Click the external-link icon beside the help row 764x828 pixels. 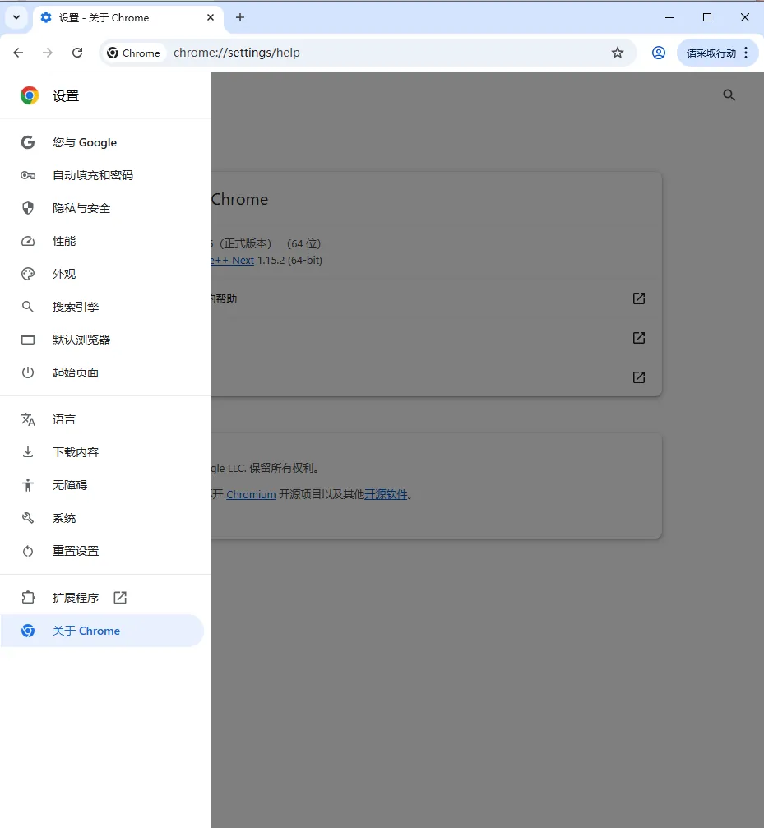click(639, 298)
